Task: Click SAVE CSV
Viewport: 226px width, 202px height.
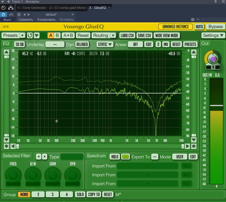Action: 144,36
